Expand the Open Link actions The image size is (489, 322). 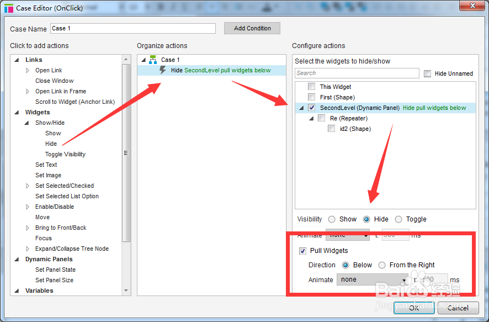tap(28, 71)
